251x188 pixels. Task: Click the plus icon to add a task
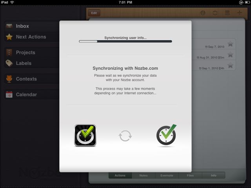pyautogui.click(x=240, y=13)
